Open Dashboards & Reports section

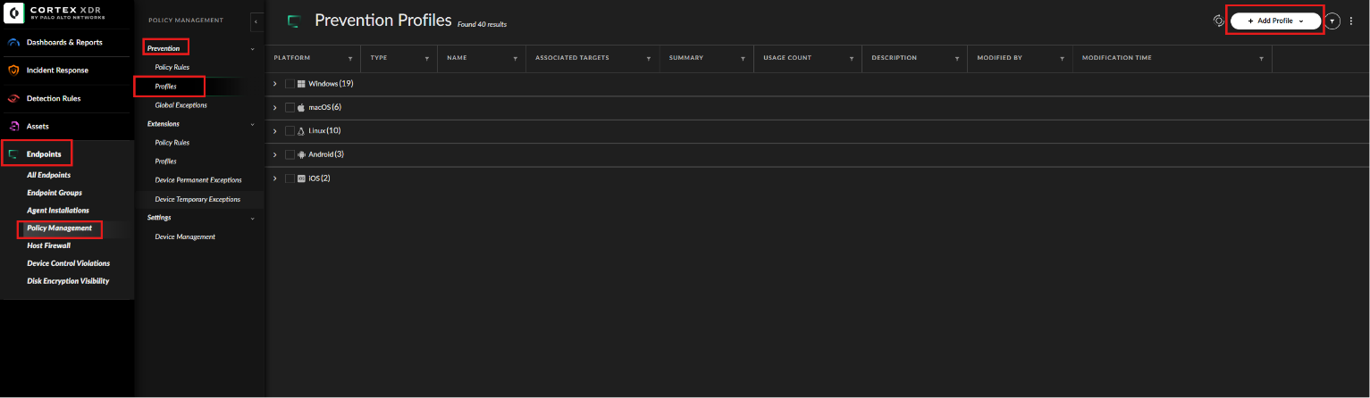[64, 42]
